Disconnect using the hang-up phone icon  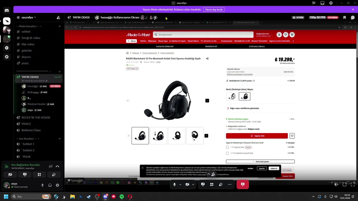(57, 166)
